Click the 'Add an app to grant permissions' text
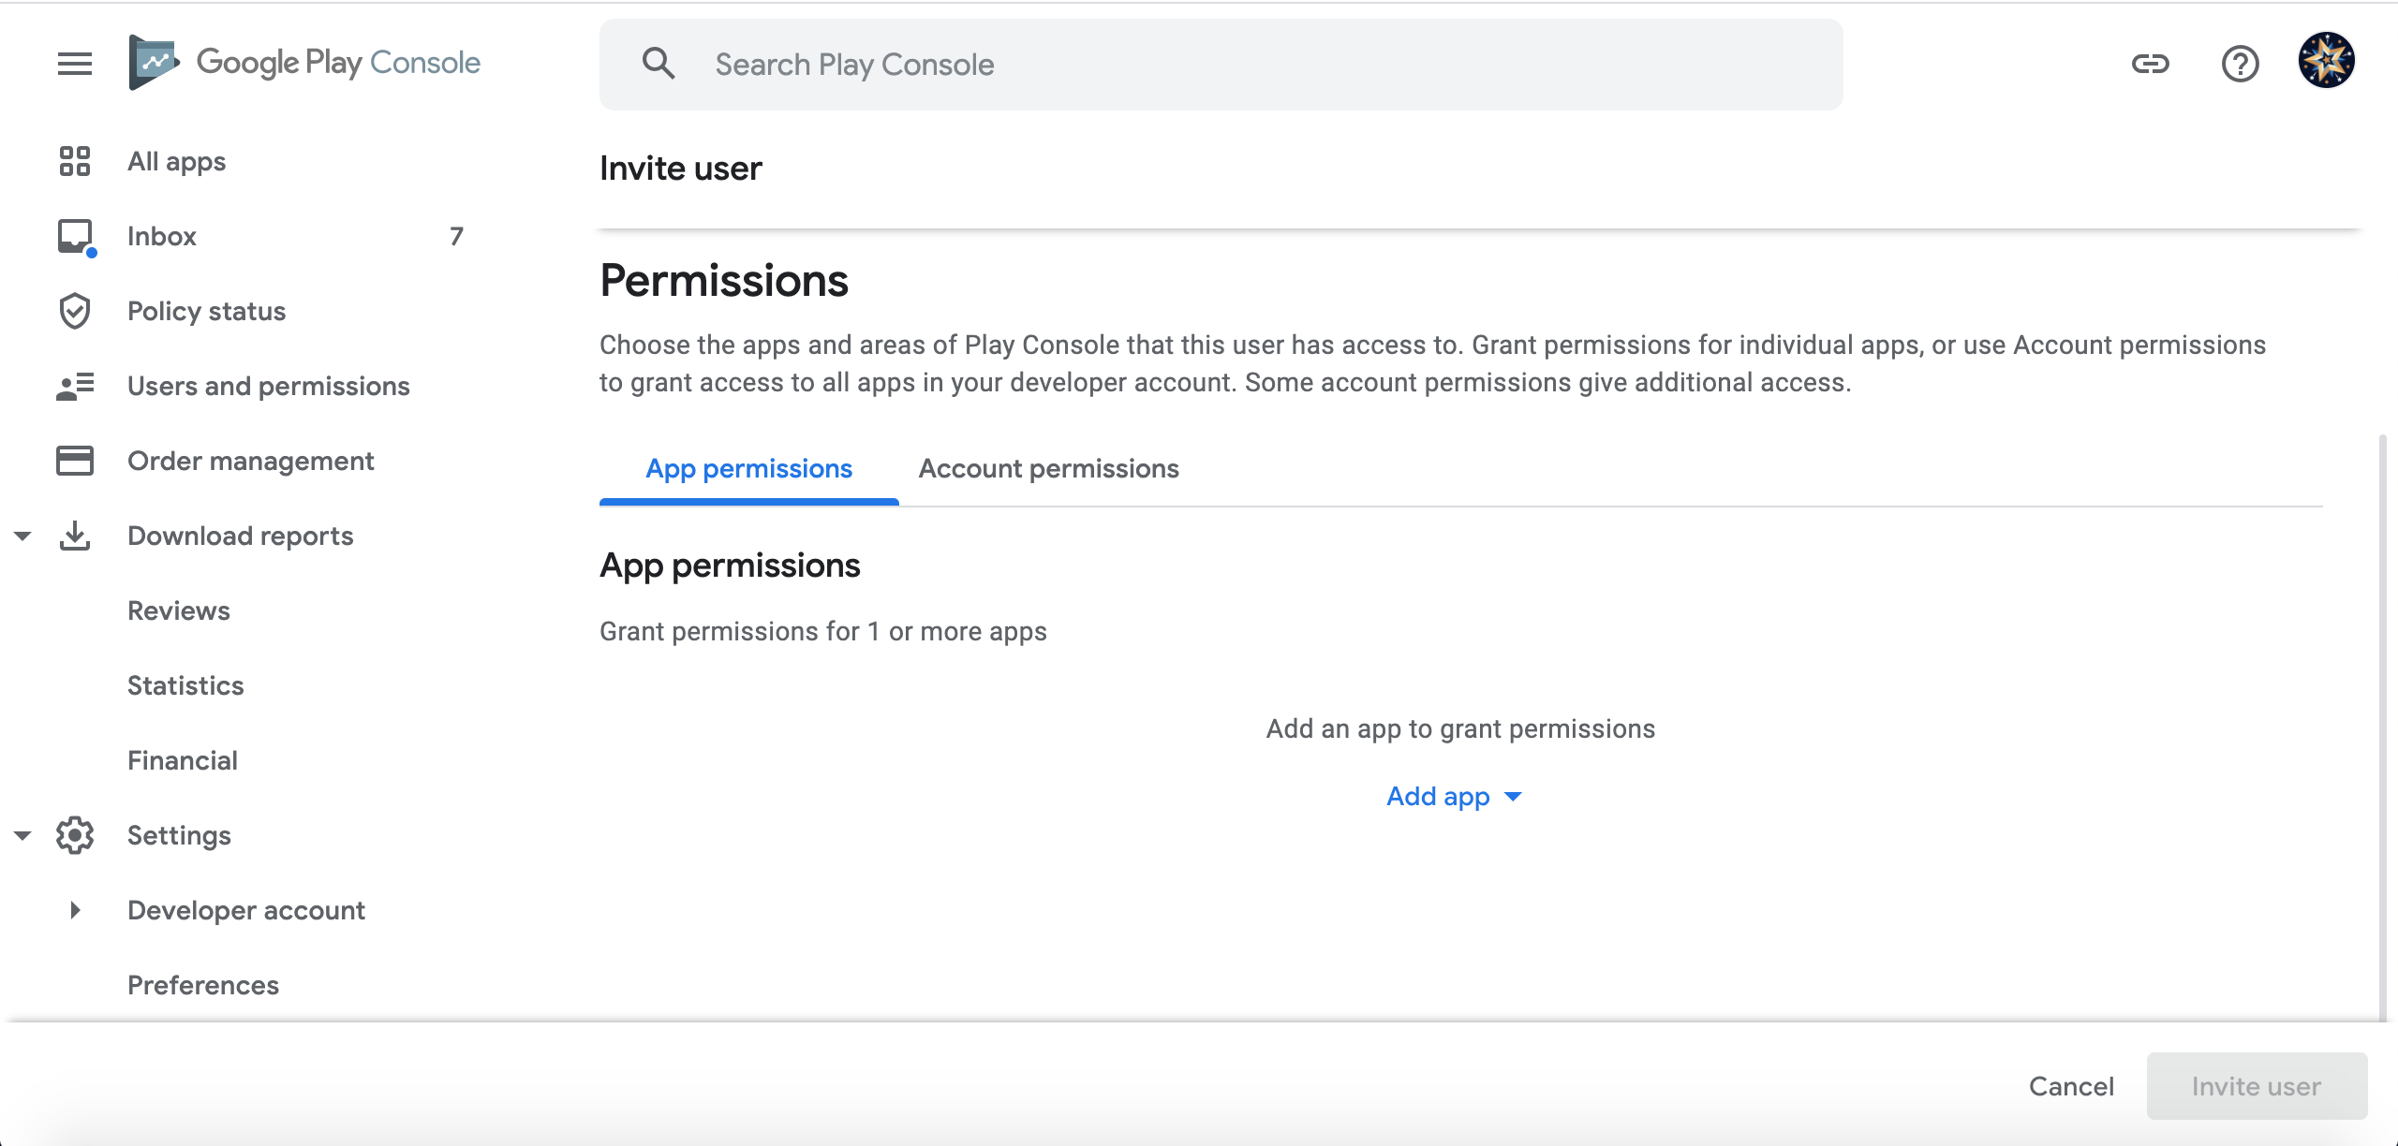The image size is (2398, 1146). tap(1461, 728)
